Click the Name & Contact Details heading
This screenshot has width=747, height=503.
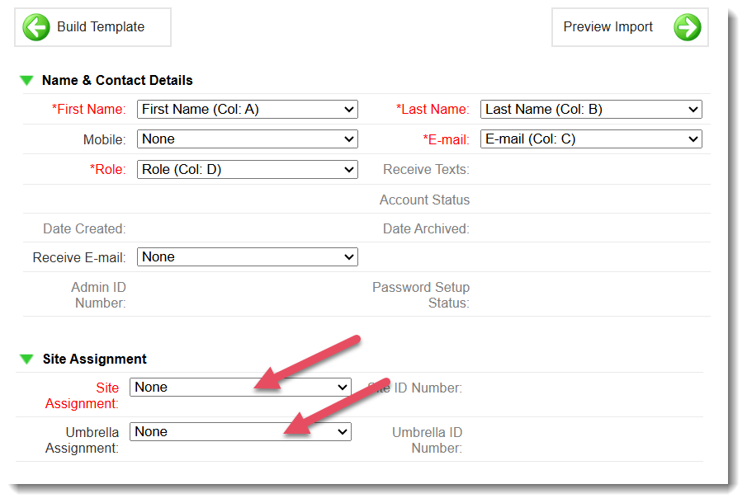[117, 81]
